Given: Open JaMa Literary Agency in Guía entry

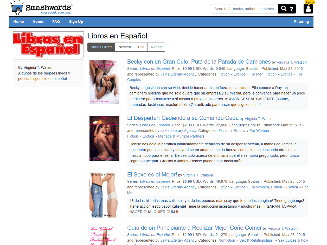Looking at the screenshot, I should 178,240.
